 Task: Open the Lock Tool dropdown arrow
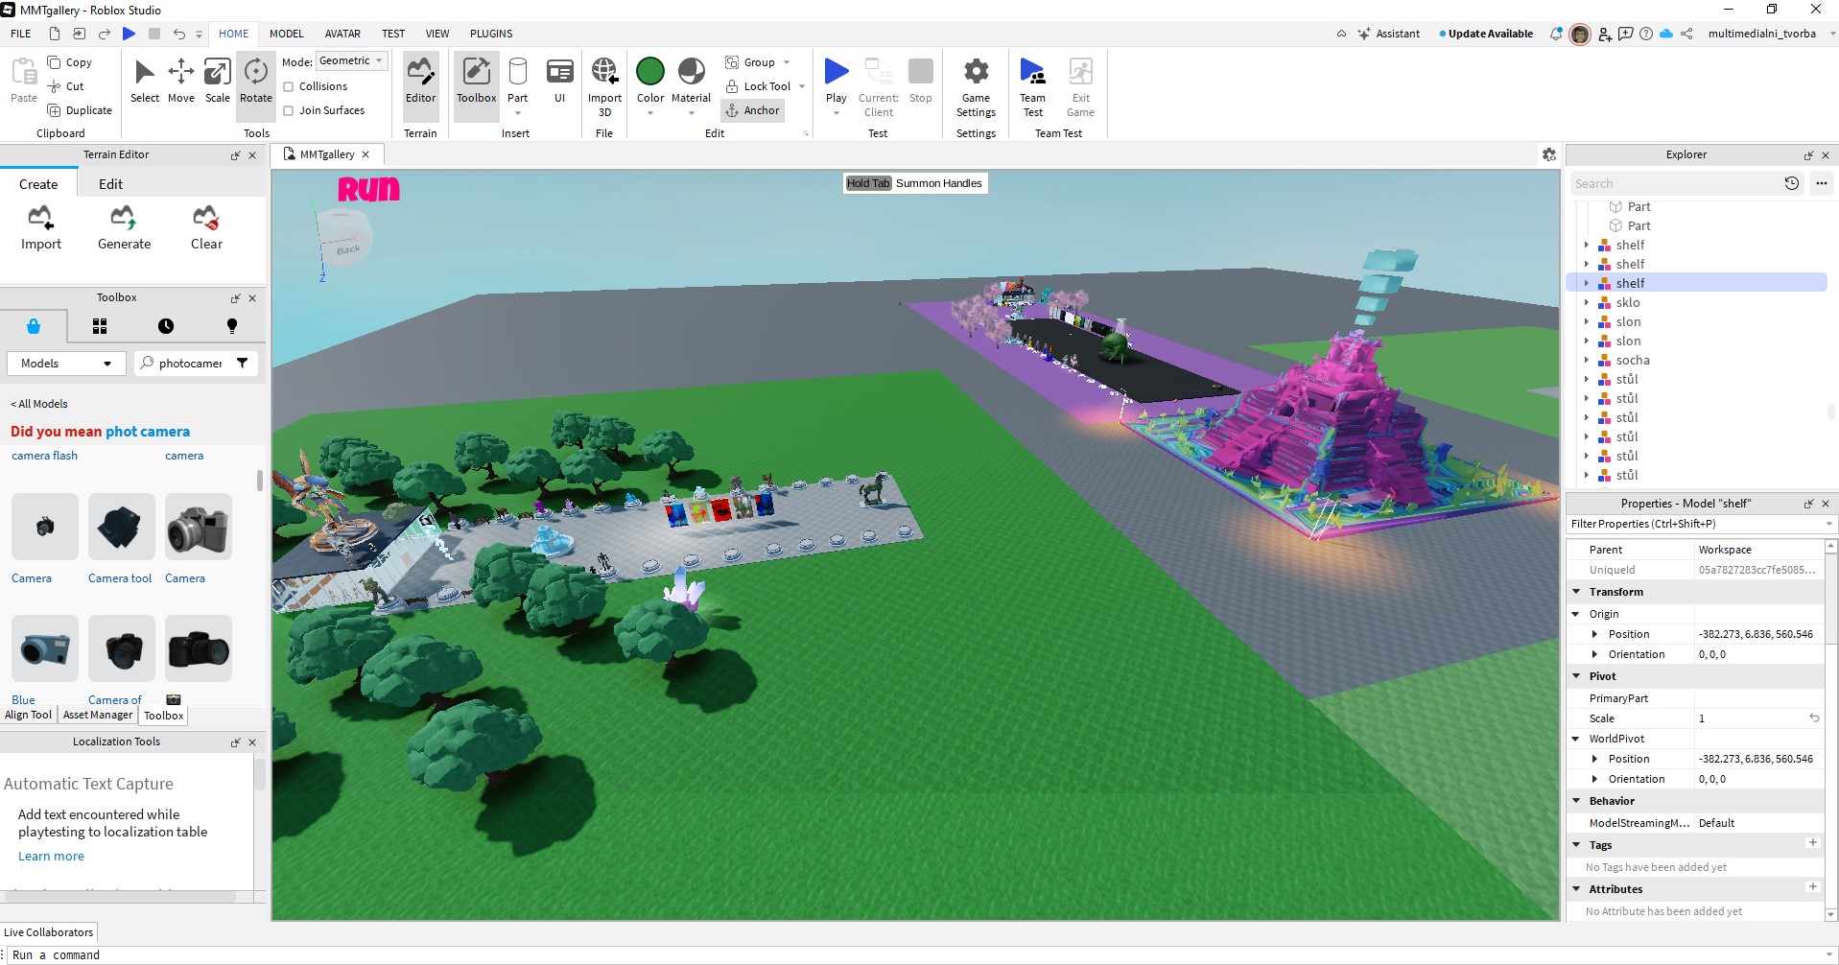tap(802, 86)
